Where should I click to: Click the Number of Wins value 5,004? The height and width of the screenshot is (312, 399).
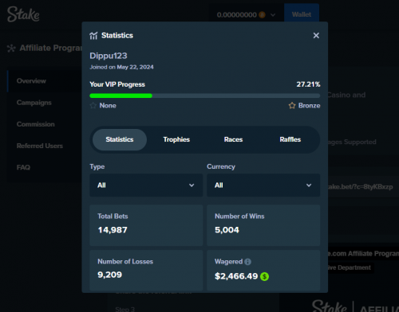[x=227, y=230]
